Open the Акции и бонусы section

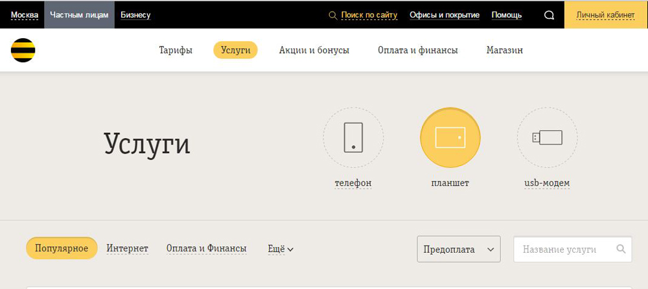pos(314,51)
